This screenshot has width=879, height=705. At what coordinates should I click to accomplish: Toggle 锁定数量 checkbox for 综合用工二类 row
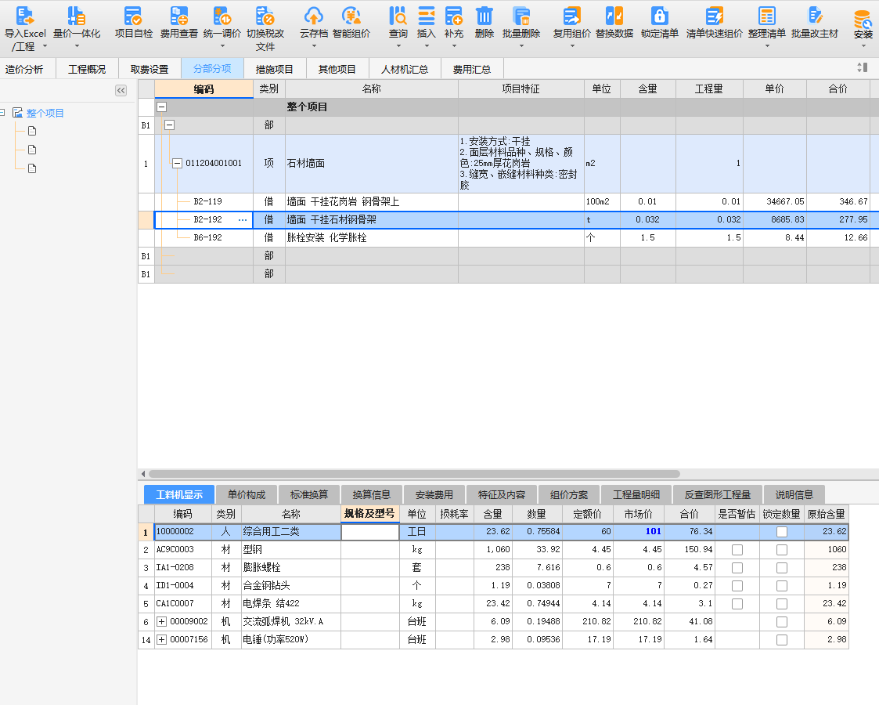[782, 532]
